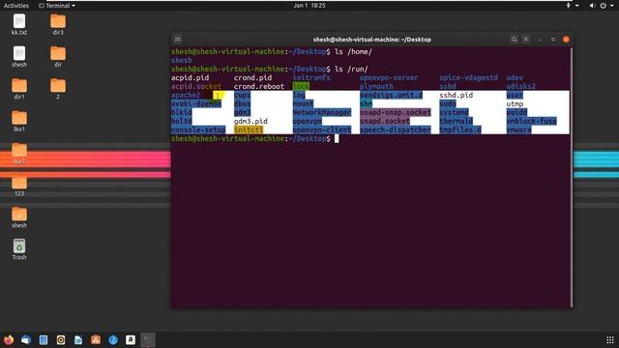The width and height of the screenshot is (619, 348).
Task: Open the Trash icon on the desktop
Action: (19, 249)
